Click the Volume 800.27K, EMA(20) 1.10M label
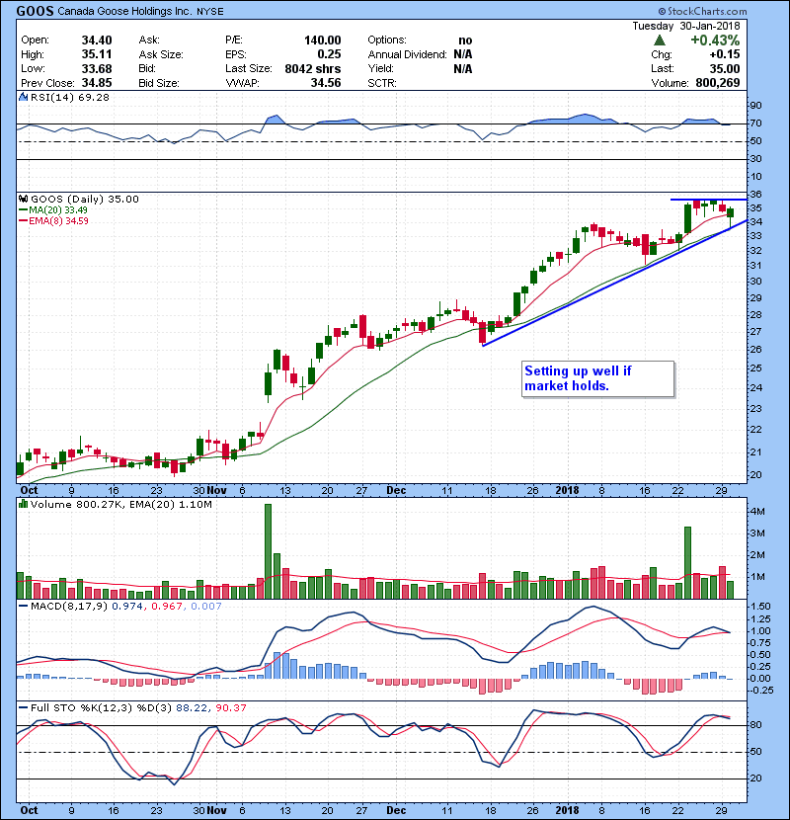 click(121, 504)
